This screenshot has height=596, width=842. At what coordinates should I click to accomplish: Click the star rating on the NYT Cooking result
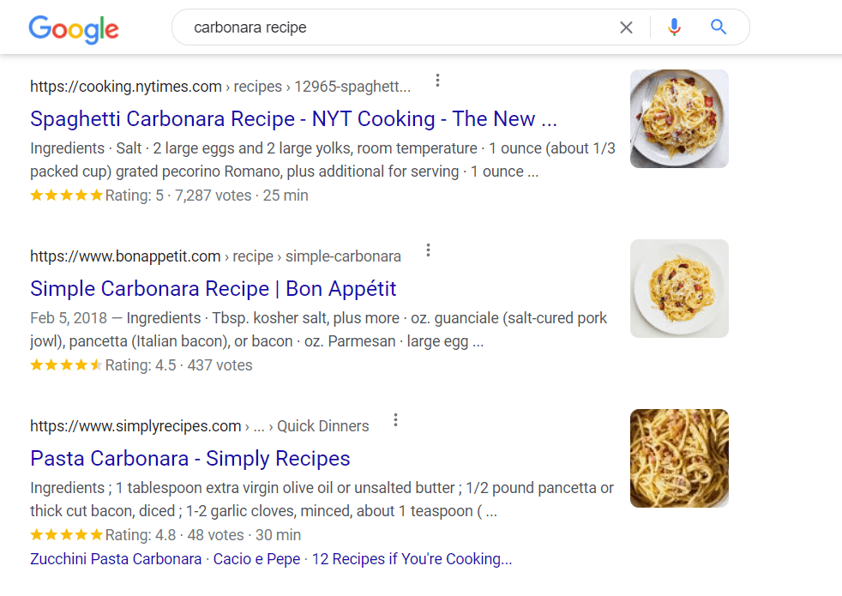click(66, 196)
